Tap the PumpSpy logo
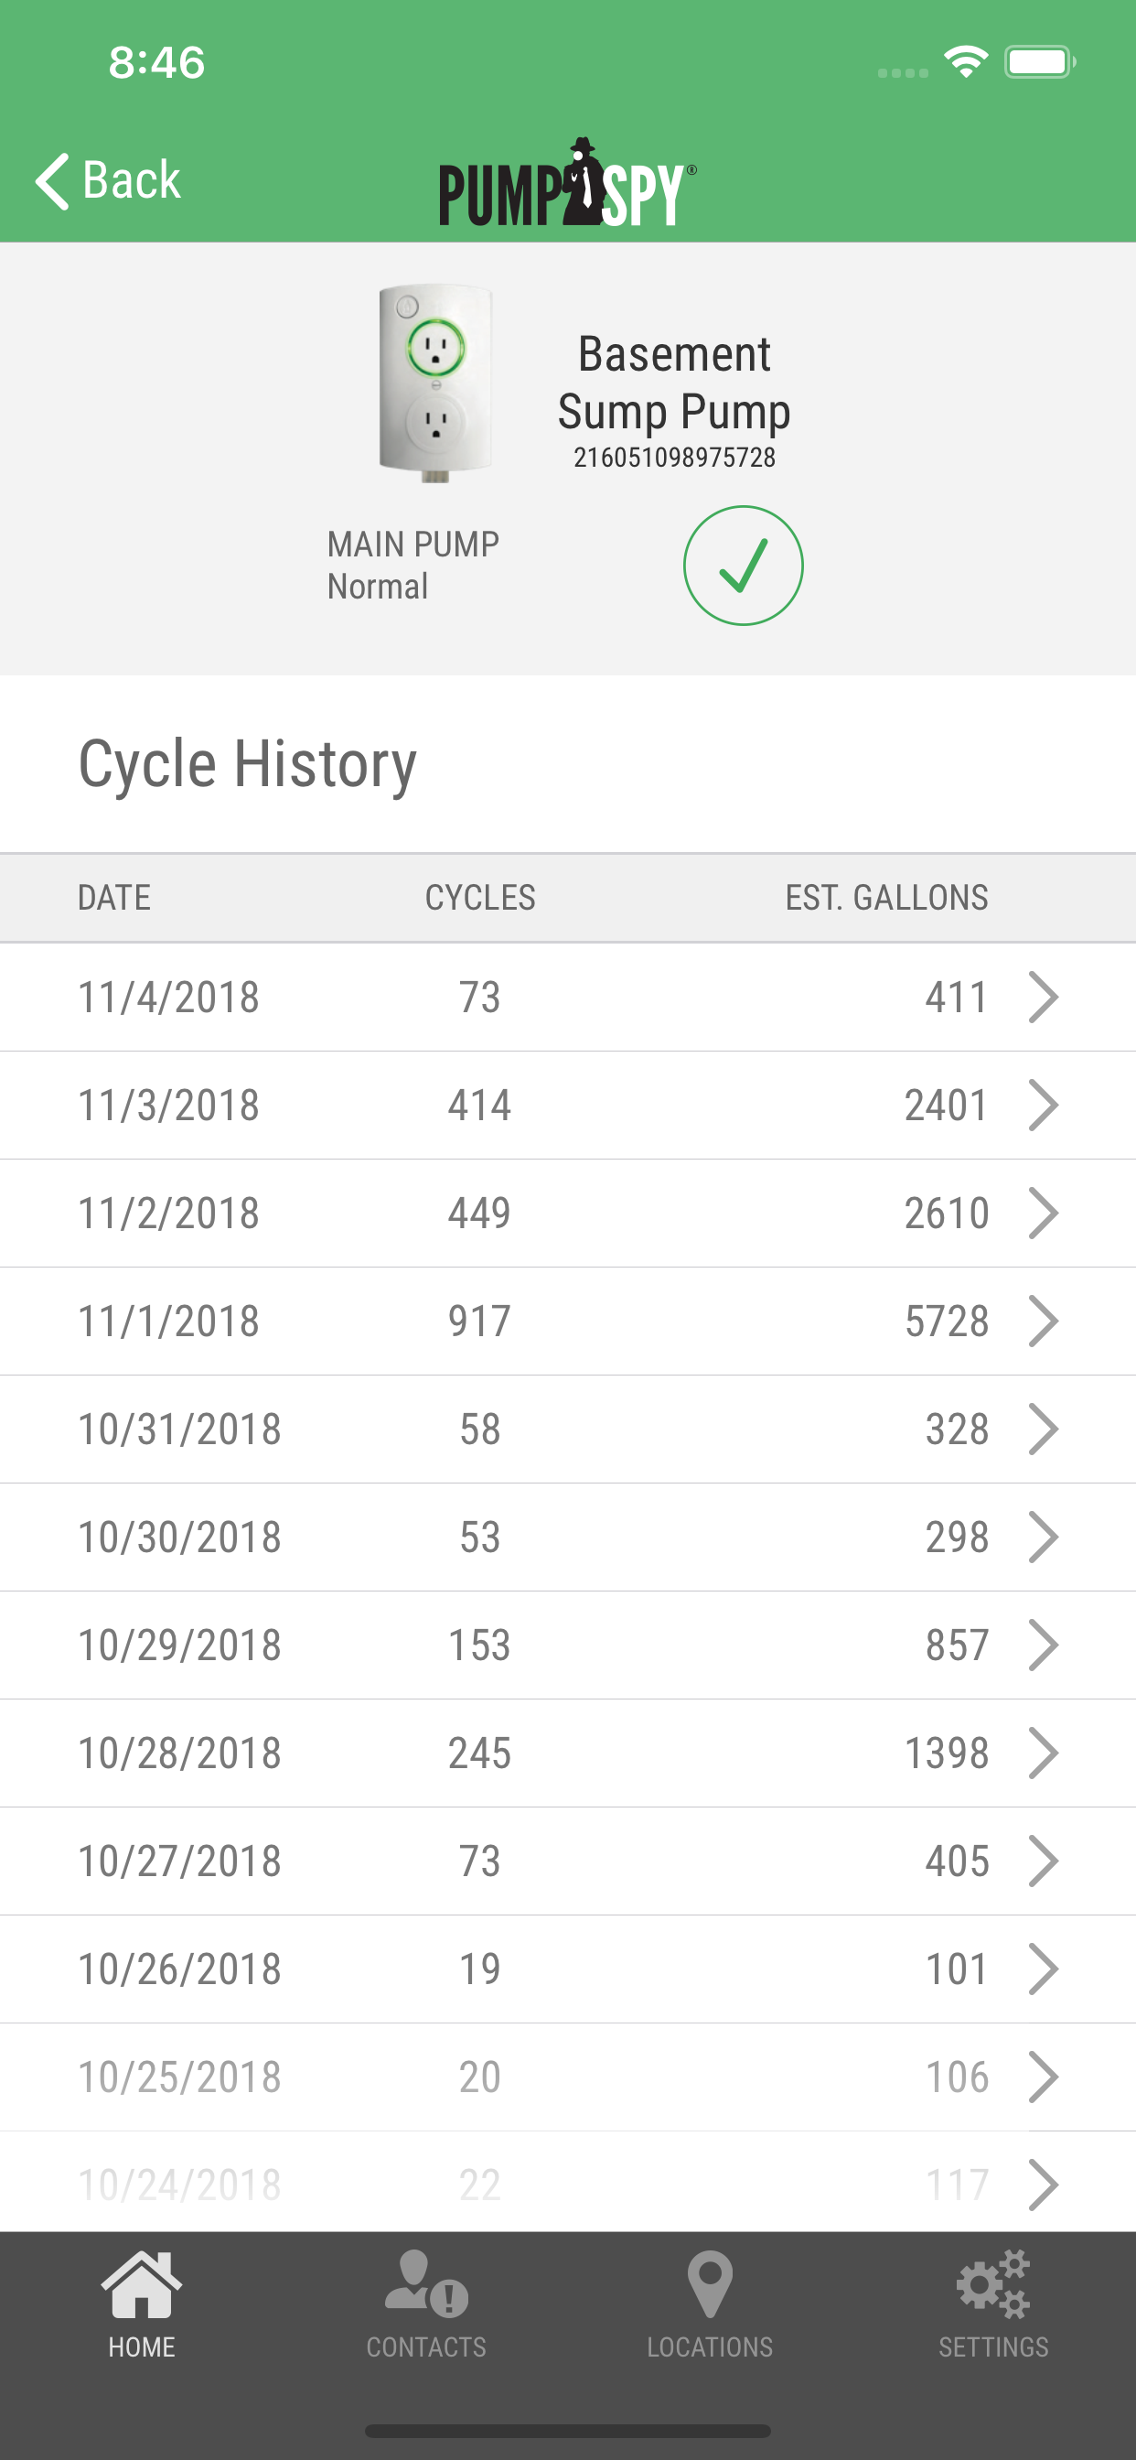The height and width of the screenshot is (2460, 1136). coord(567,183)
